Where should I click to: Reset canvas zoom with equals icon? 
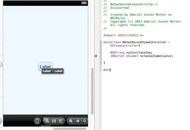point(78,121)
